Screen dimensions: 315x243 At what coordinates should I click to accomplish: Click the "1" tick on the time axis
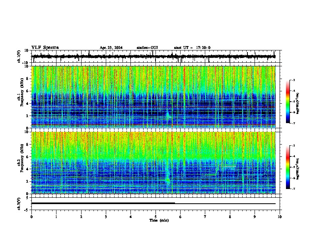point(56,217)
